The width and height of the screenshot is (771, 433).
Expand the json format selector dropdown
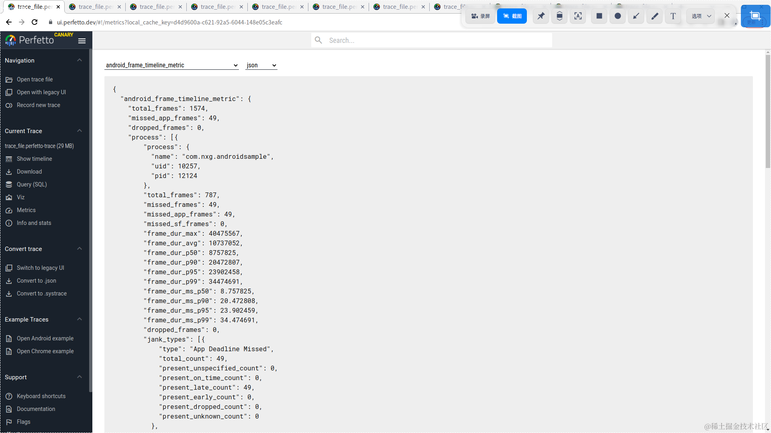pos(261,65)
